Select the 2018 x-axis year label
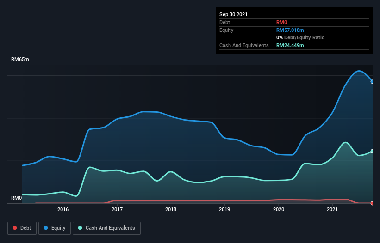The width and height of the screenshot is (380, 243). click(x=171, y=210)
